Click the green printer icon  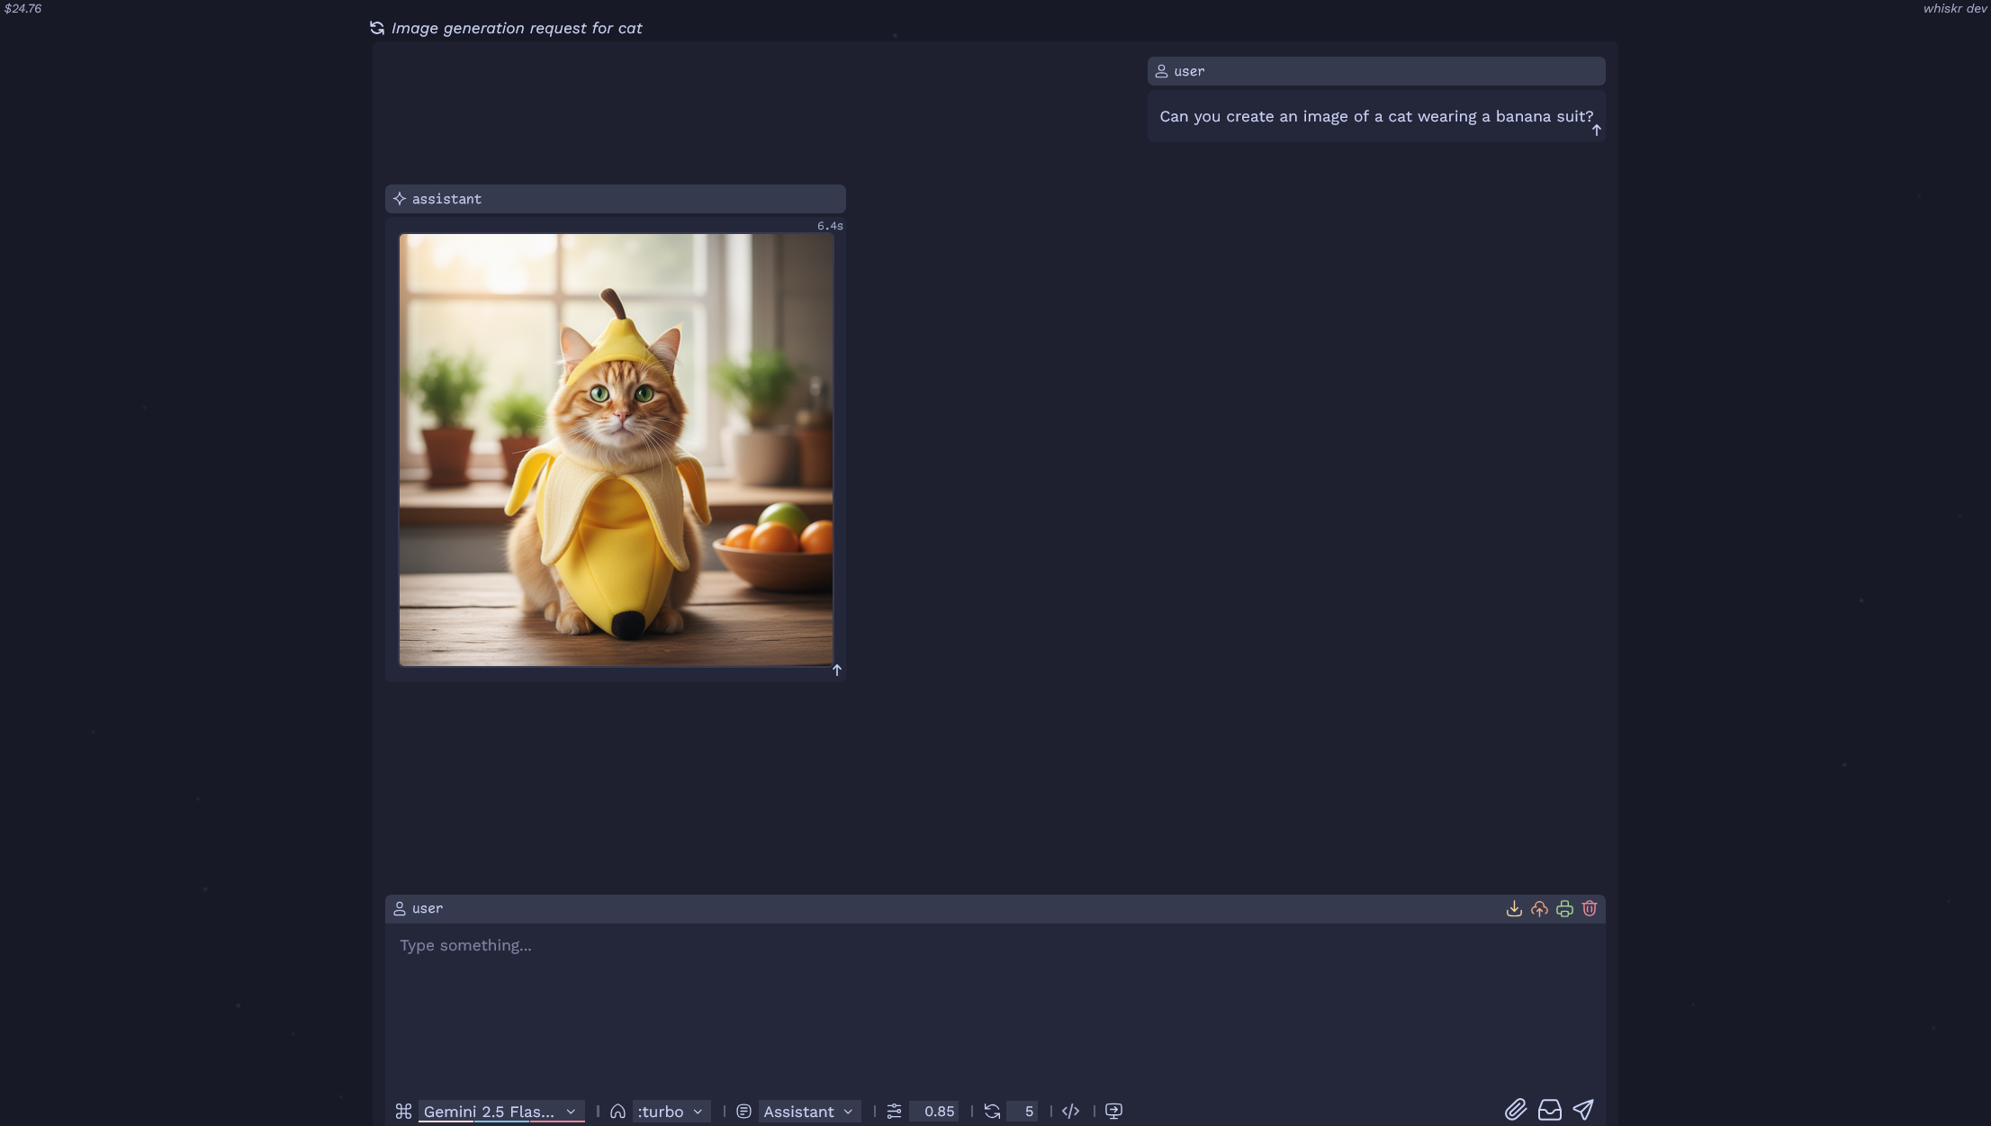[1564, 909]
